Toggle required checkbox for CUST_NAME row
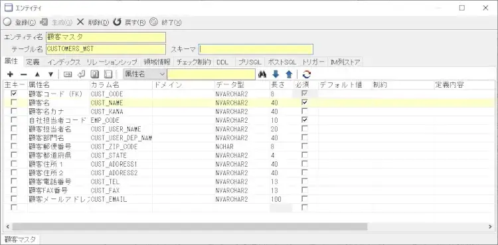The height and width of the screenshot is (245, 498). point(305,102)
